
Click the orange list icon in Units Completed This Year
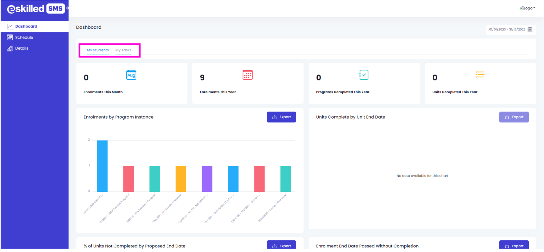click(x=480, y=74)
